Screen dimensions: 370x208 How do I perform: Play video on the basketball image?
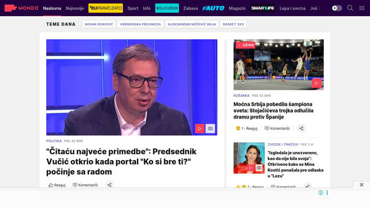pyautogui.click(x=316, y=83)
